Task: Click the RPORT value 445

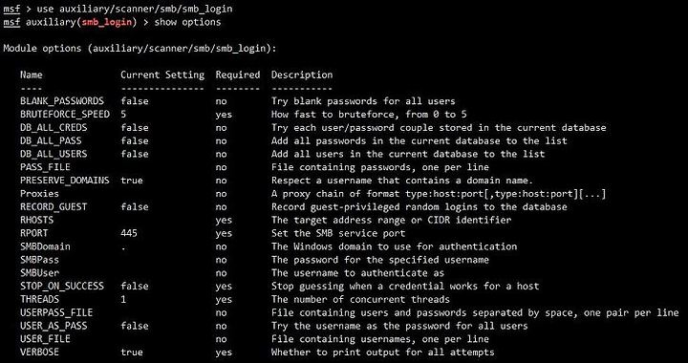Action: (x=129, y=233)
